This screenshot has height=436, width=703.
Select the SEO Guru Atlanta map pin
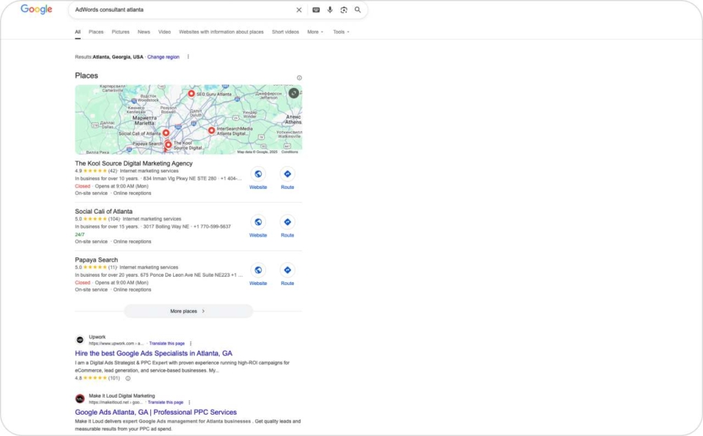pos(192,93)
